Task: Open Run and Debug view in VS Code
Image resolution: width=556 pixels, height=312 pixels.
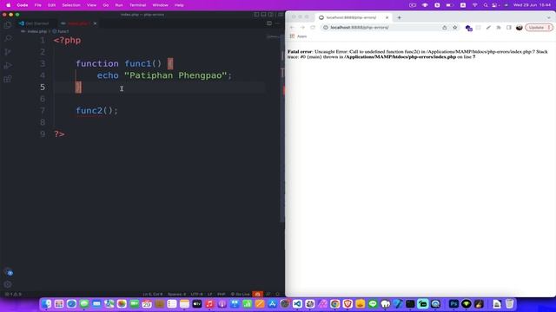Action: point(8,66)
